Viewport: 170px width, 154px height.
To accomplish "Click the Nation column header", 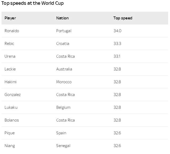I will (x=62, y=18).
